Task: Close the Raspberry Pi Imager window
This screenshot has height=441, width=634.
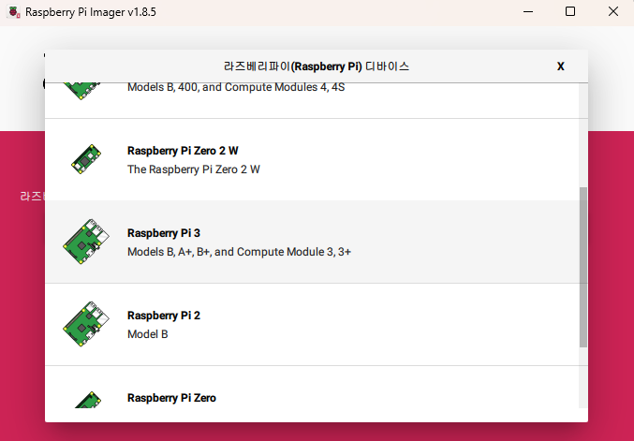Action: coord(613,12)
